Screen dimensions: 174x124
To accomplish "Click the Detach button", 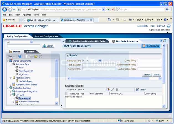I will pyautogui.click(x=141, y=90).
